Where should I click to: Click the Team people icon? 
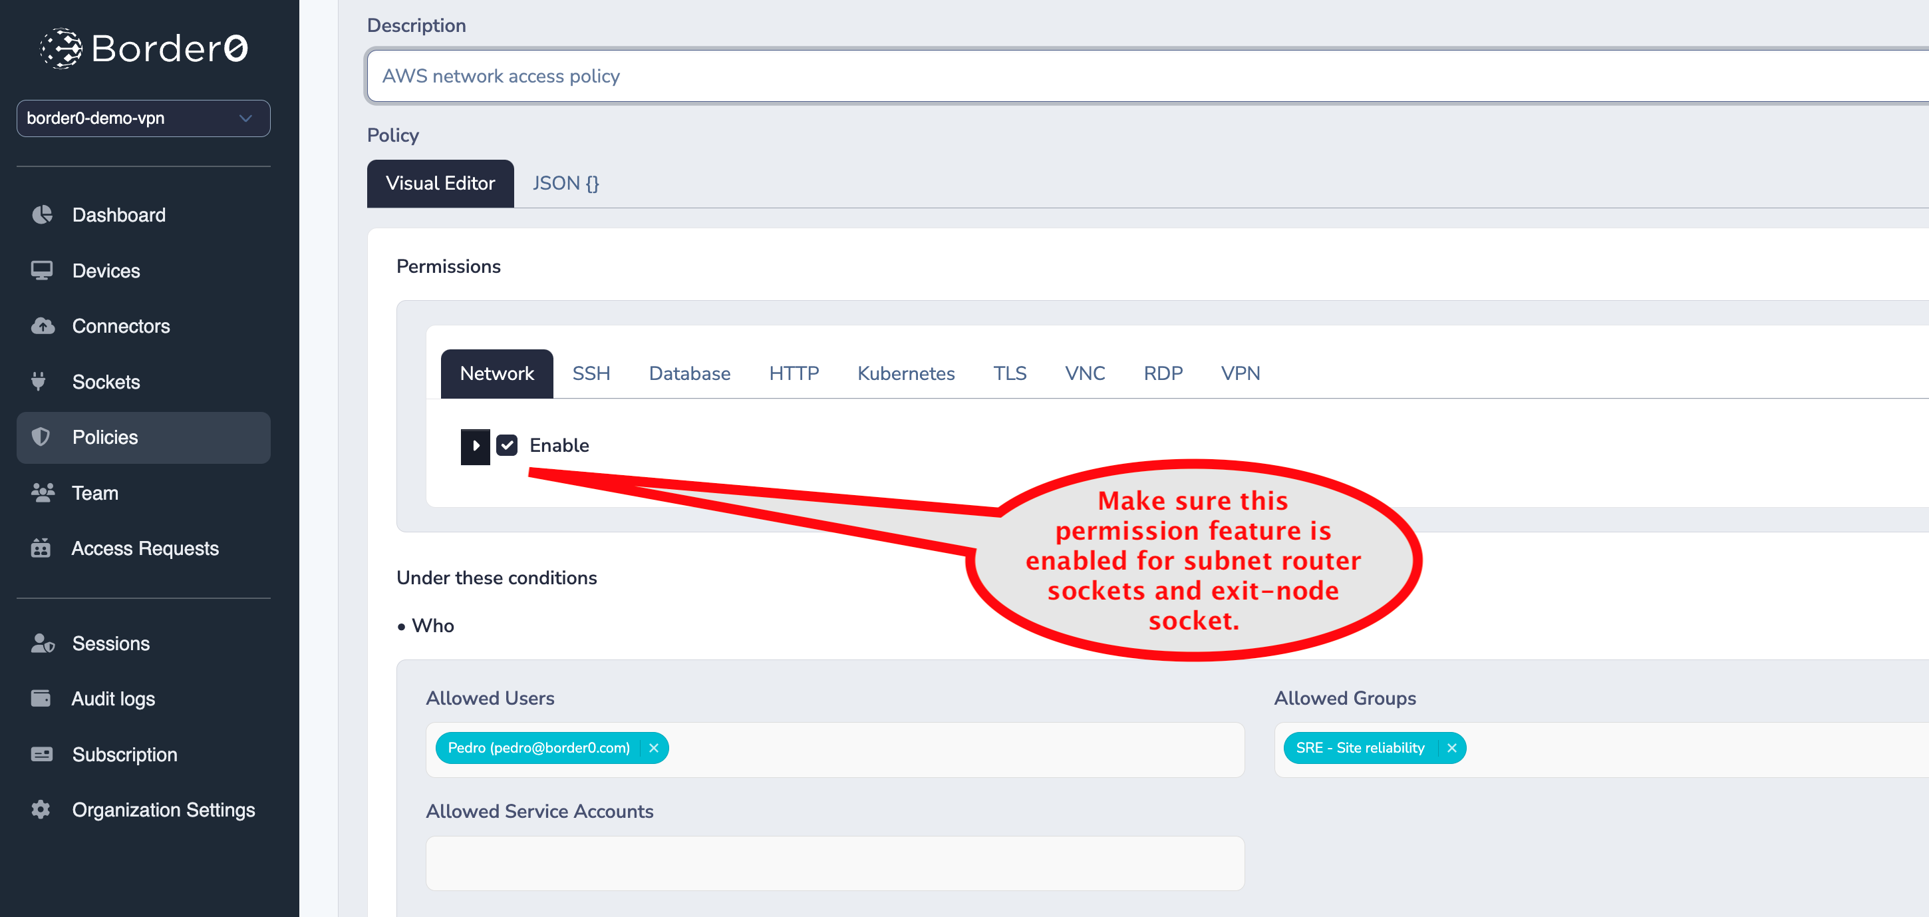point(43,492)
